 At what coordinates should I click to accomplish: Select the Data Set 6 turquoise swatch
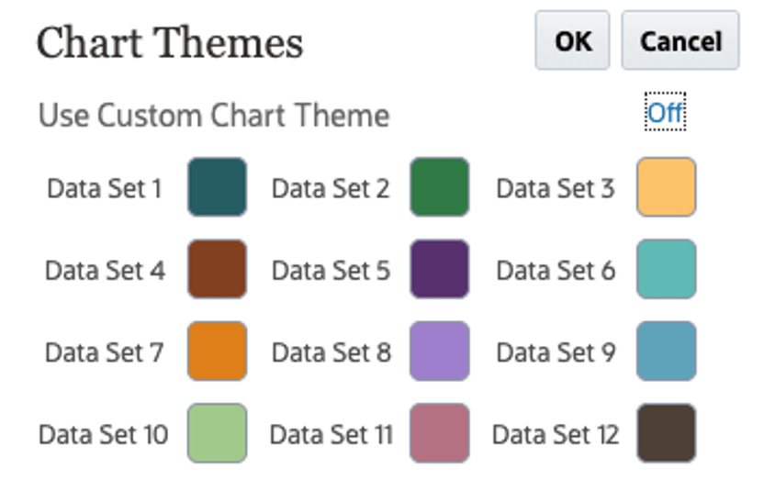pos(666,270)
